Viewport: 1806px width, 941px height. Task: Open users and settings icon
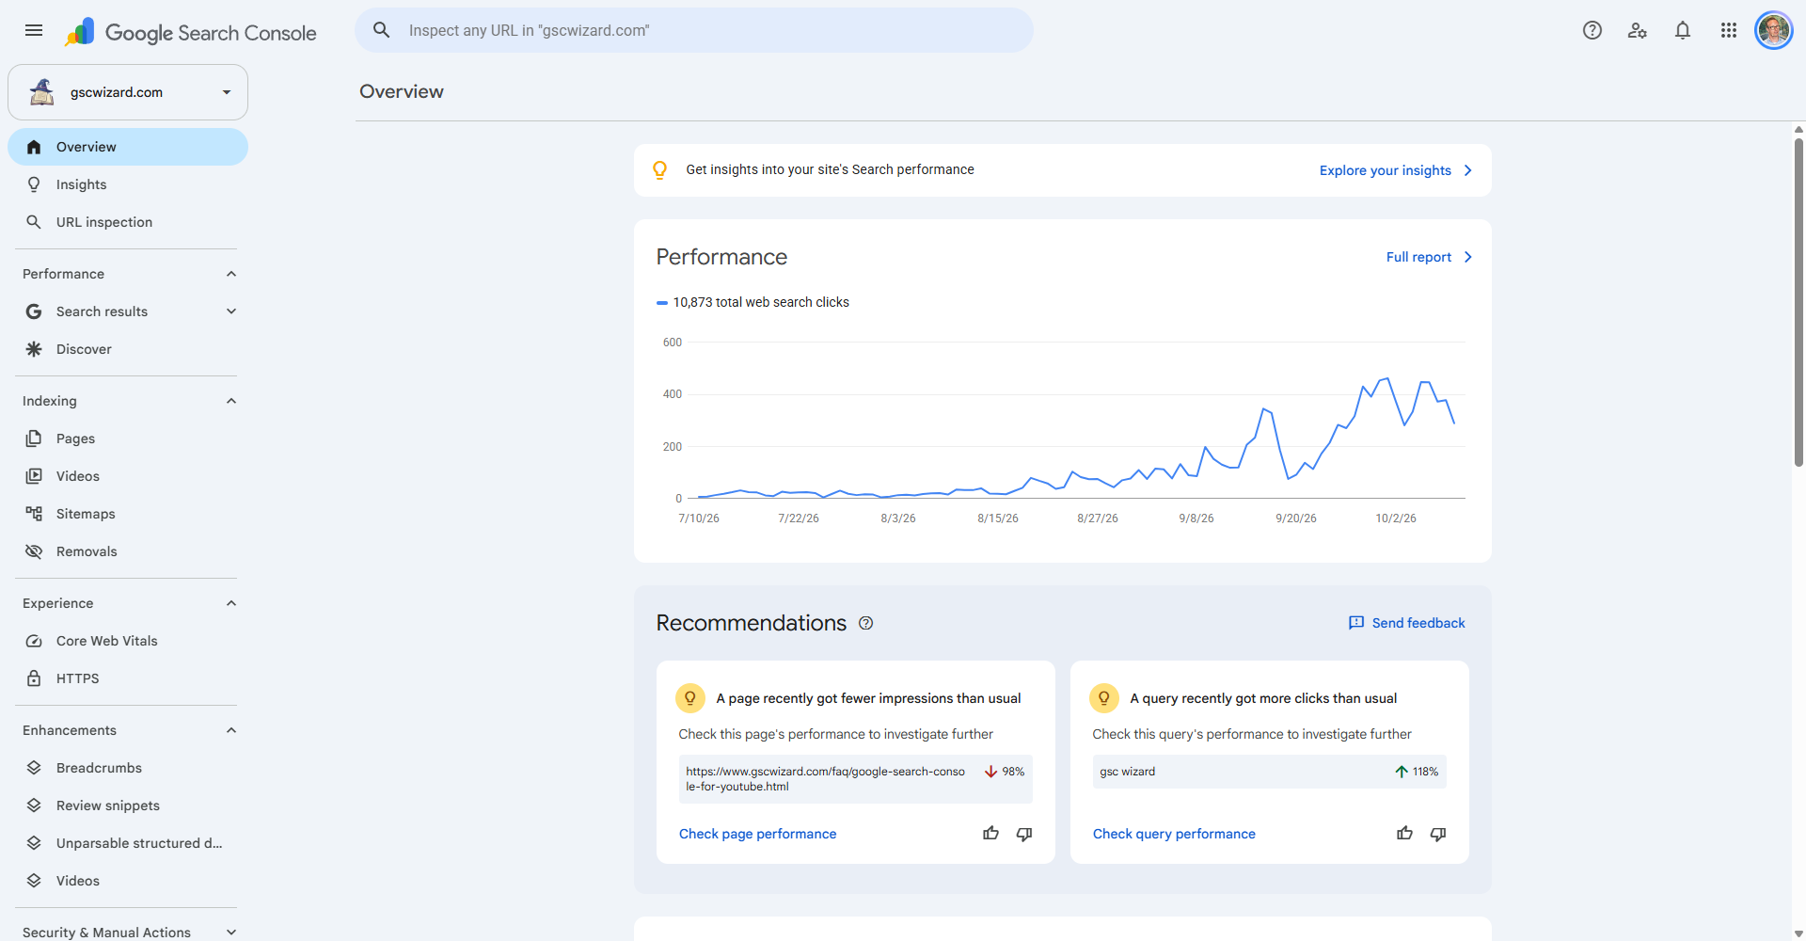point(1638,30)
